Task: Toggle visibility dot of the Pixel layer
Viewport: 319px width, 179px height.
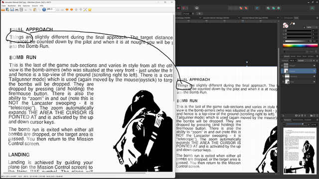Action: click(315, 82)
